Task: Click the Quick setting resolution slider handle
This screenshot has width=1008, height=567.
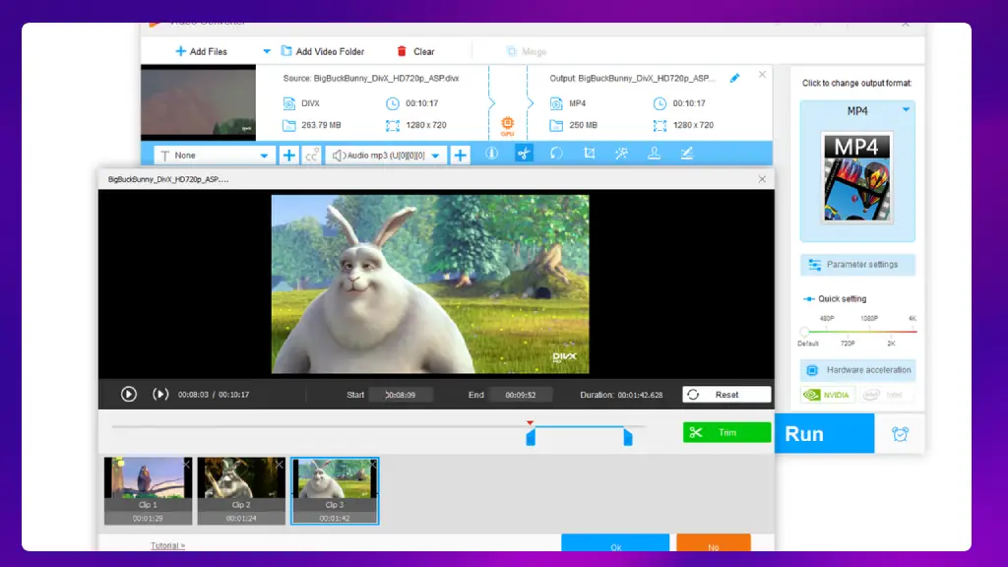Action: click(x=804, y=332)
